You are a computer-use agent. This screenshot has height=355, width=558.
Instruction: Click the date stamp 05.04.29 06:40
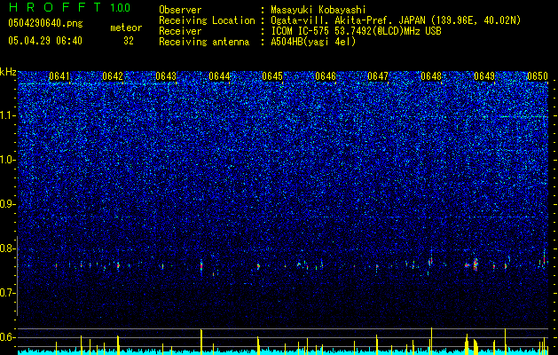coord(45,41)
